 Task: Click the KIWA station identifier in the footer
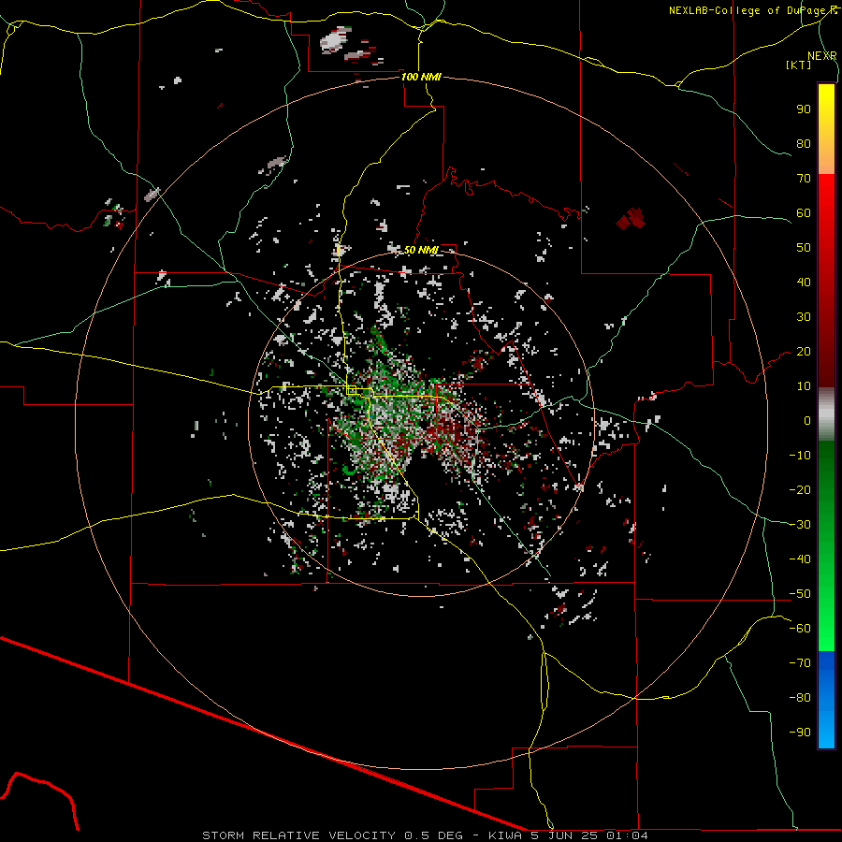tap(505, 835)
